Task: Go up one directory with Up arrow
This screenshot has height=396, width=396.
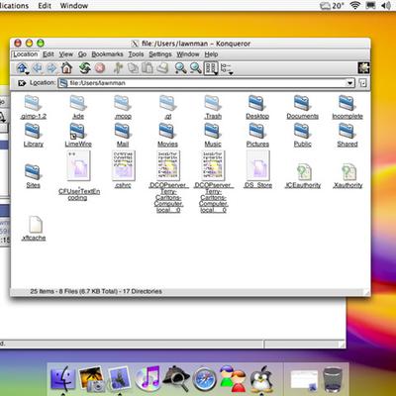Action: pyautogui.click(x=22, y=68)
